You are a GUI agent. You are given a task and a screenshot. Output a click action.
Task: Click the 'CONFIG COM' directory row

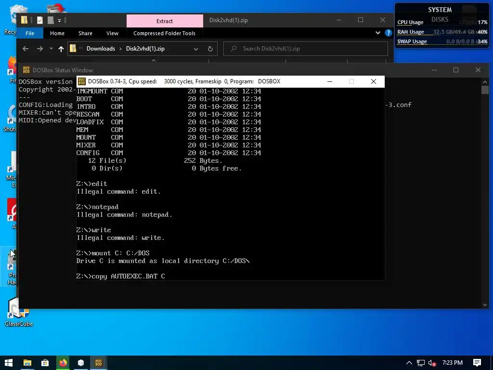pos(169,153)
